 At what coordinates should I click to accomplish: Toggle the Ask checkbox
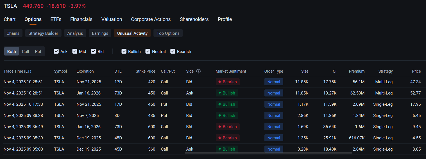(56, 51)
